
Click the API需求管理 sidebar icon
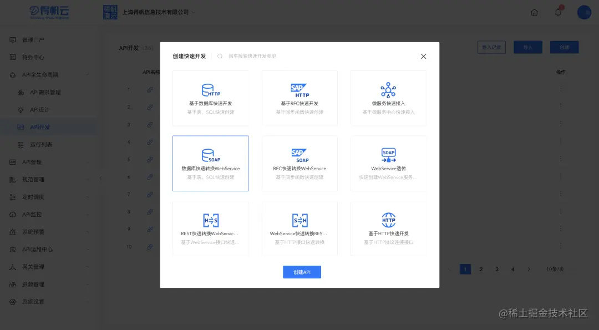(x=21, y=92)
